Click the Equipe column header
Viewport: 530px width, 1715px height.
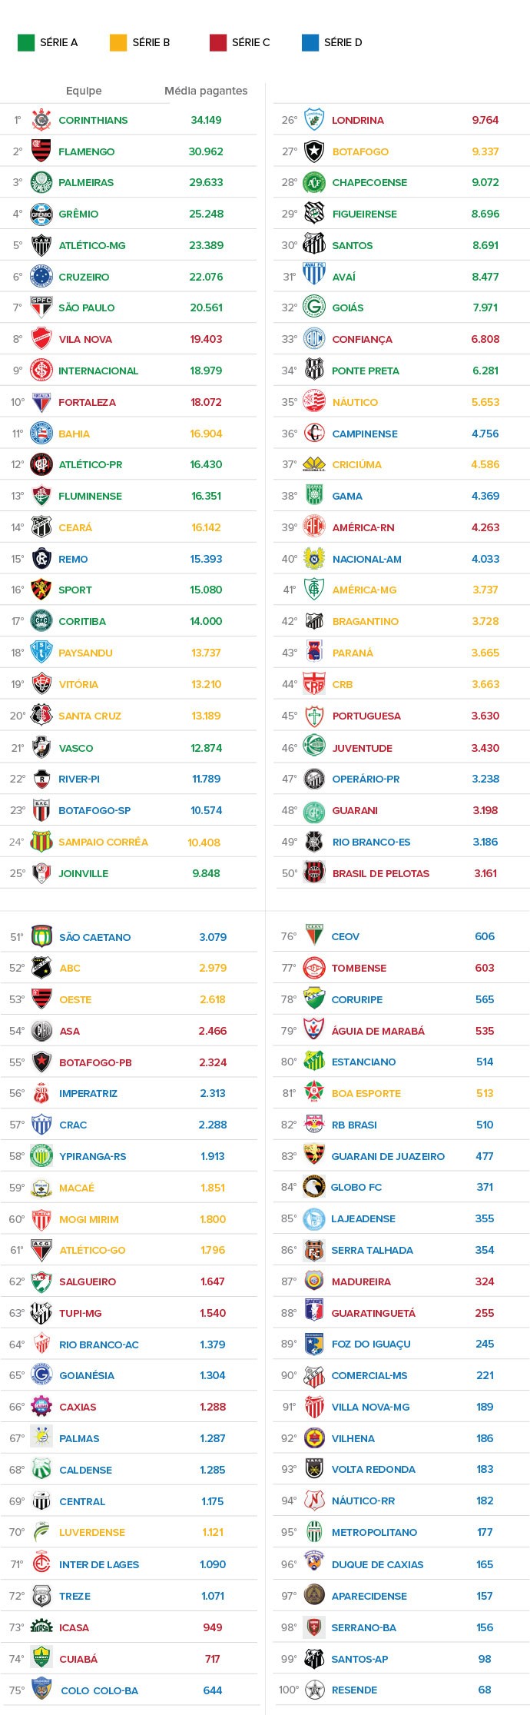[84, 91]
